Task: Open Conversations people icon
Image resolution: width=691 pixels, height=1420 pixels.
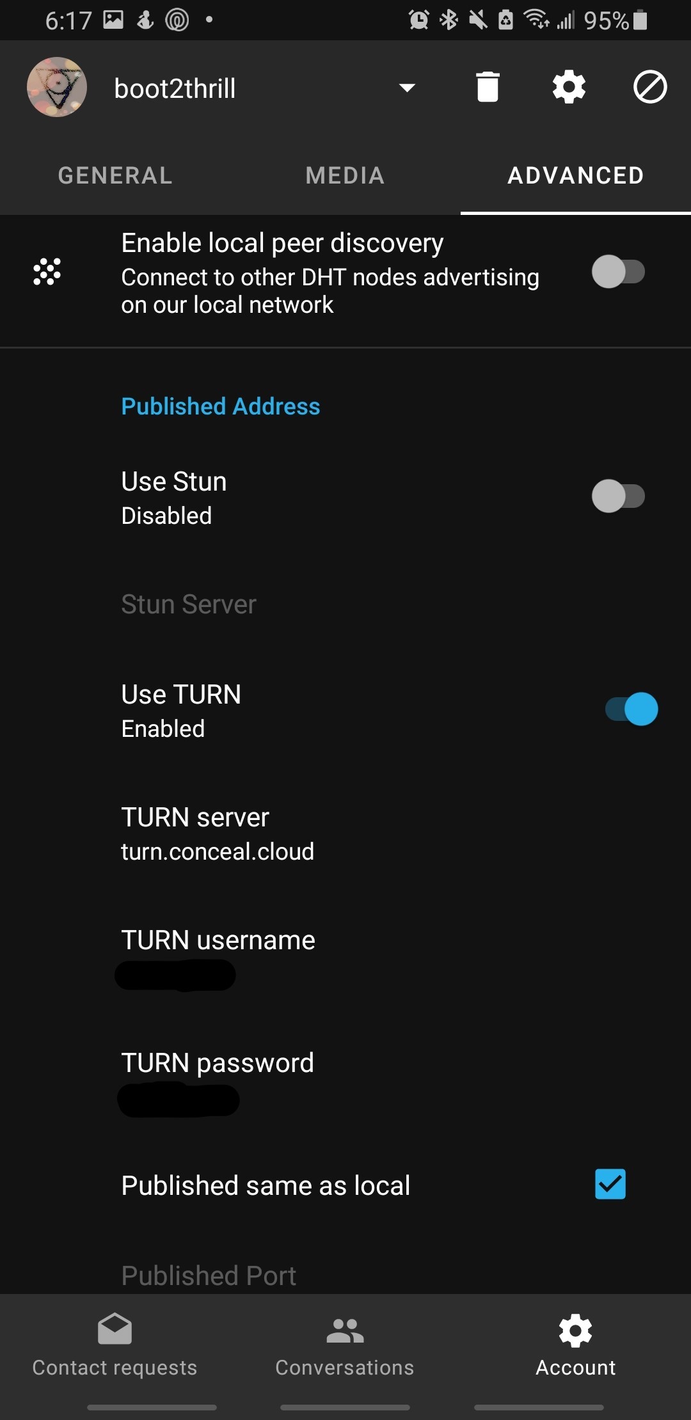Action: [x=345, y=1330]
